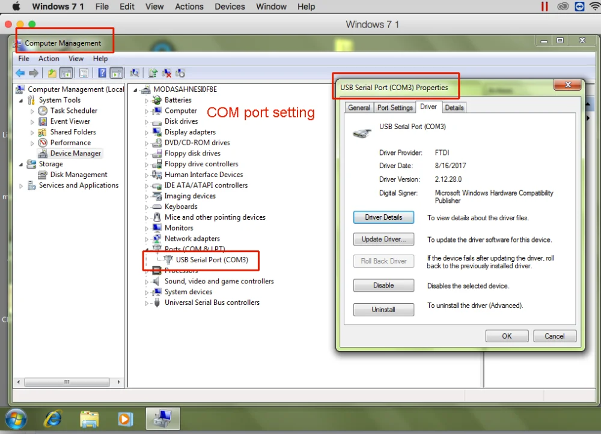601x434 pixels.
Task: Click Universal Serial Bus controllers icon
Action: coord(156,303)
